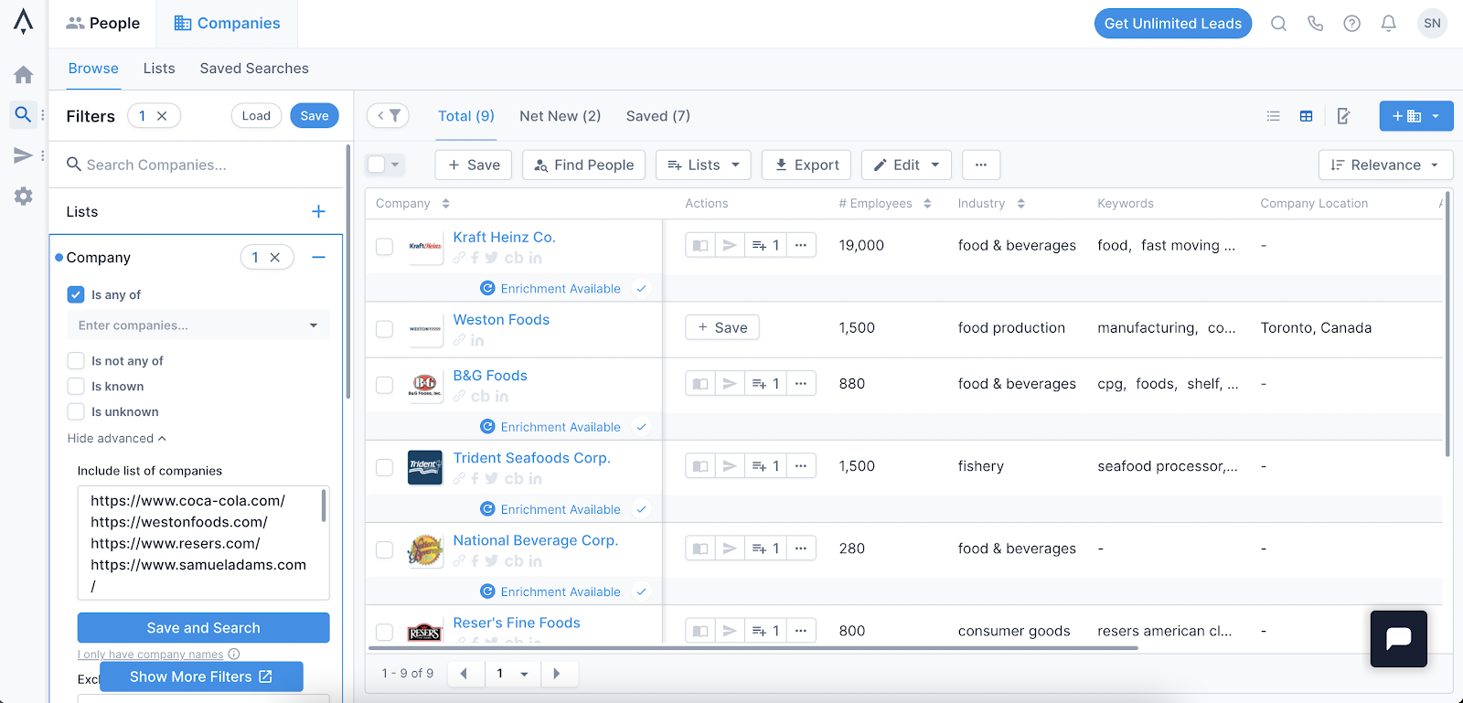Screen dimensions: 1463x703
Task: Select the Kraft Heinz Co. row checkbox
Action: 385,246
